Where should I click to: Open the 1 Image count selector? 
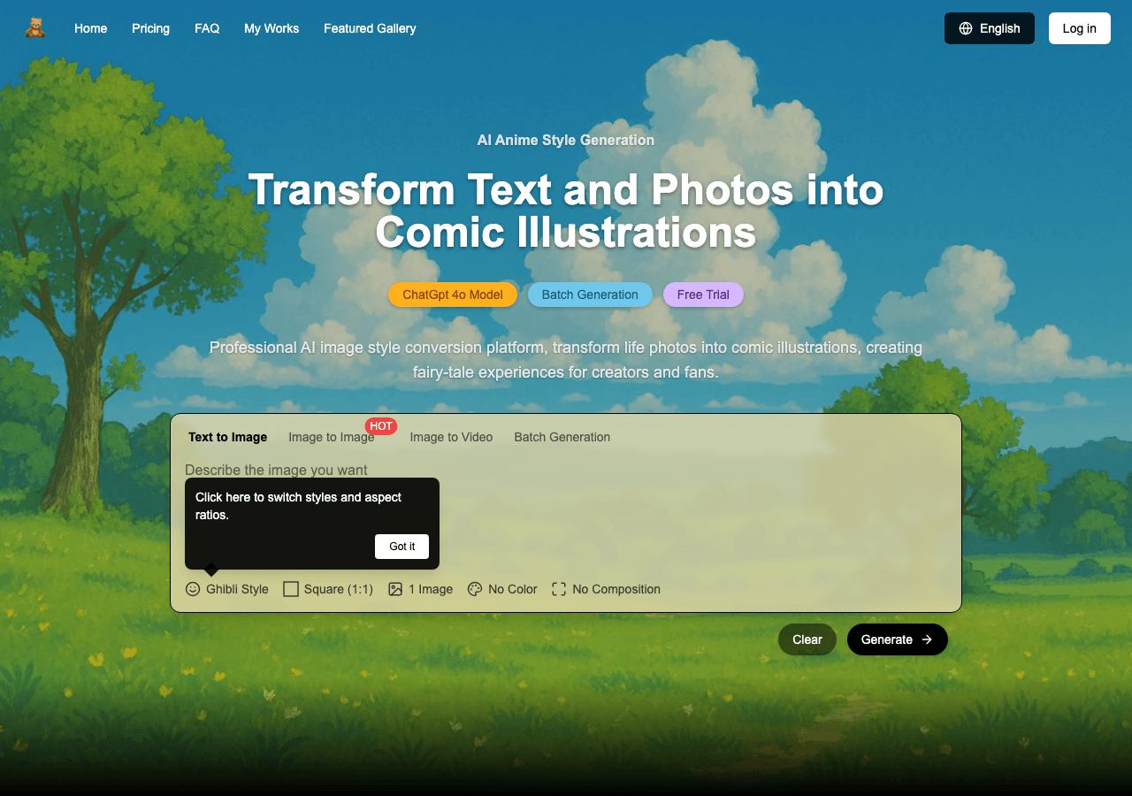coord(420,589)
